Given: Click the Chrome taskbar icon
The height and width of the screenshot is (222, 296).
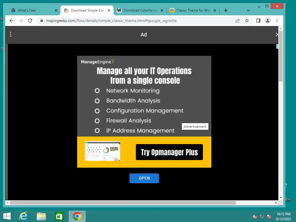Looking at the screenshot, I should tap(77, 216).
